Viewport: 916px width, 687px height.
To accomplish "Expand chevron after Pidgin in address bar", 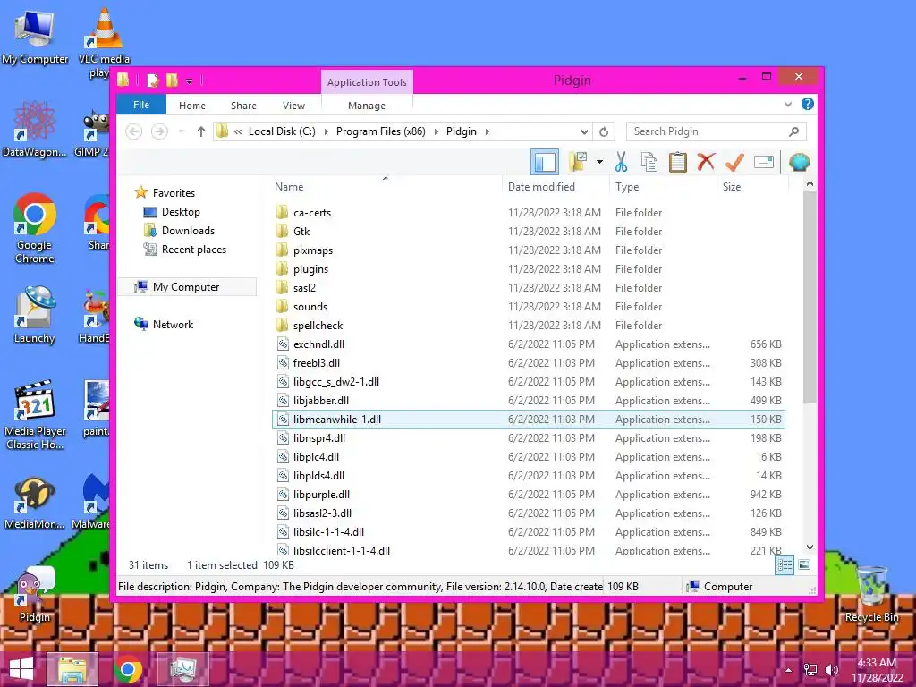I will point(488,131).
